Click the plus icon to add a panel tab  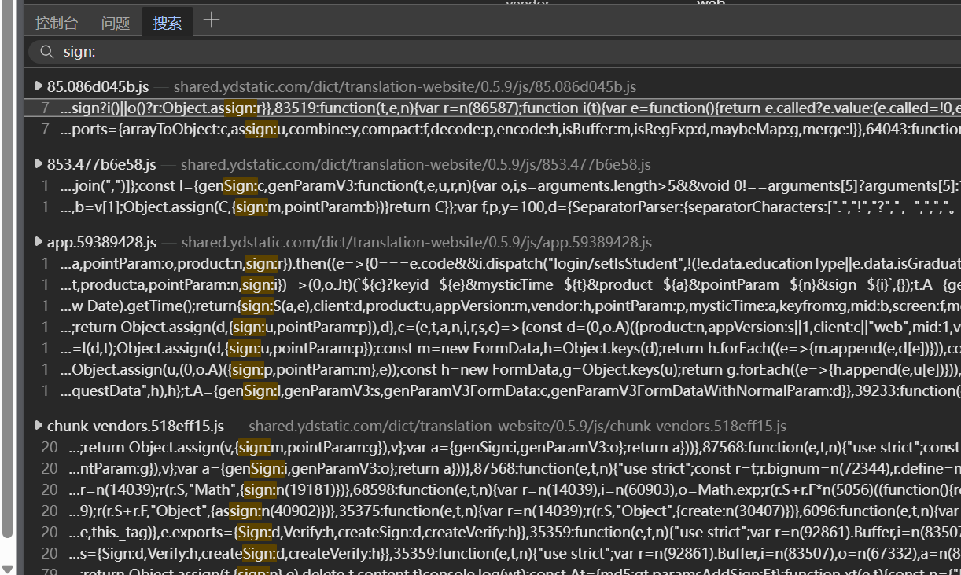coord(211,21)
